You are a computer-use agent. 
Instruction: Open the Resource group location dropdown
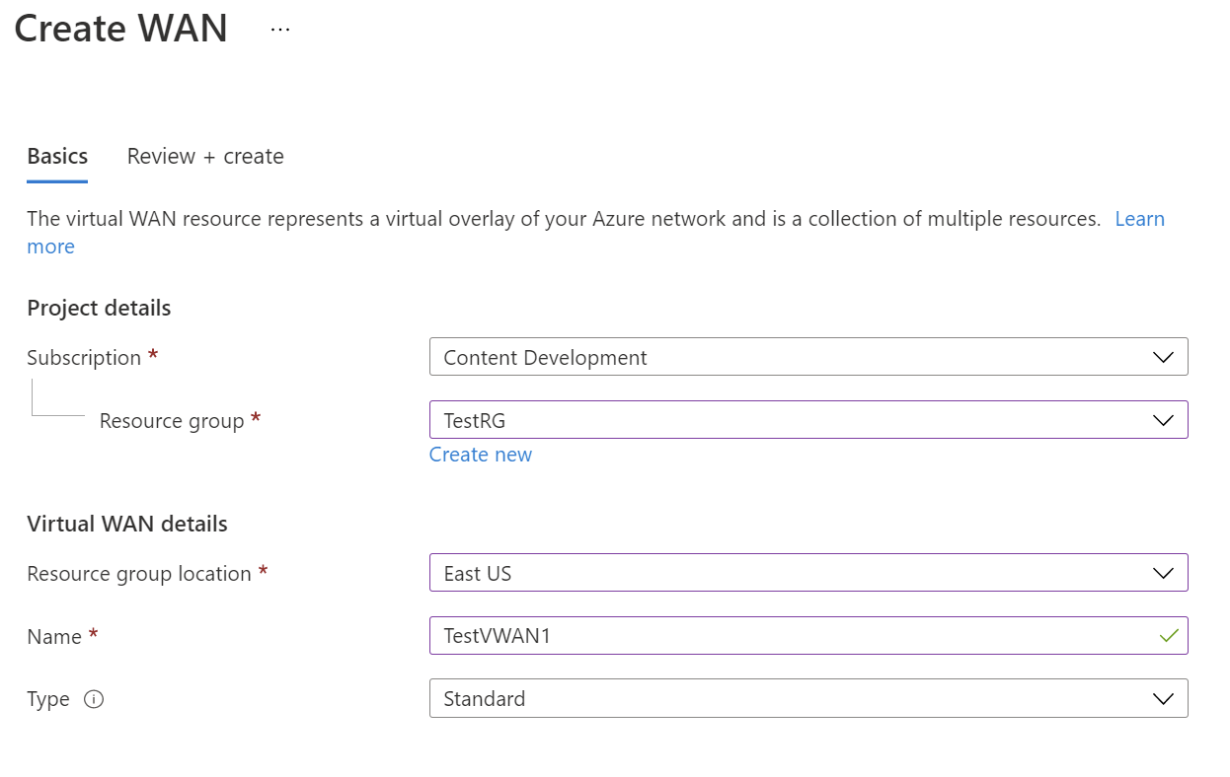click(x=808, y=573)
